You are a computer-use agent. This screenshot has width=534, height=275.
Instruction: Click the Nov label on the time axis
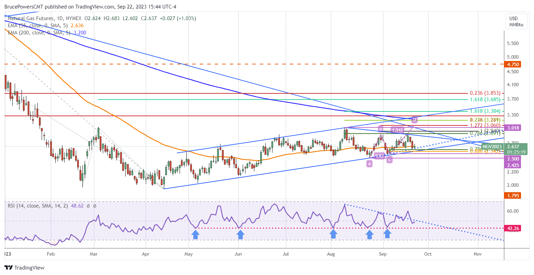pyautogui.click(x=478, y=254)
